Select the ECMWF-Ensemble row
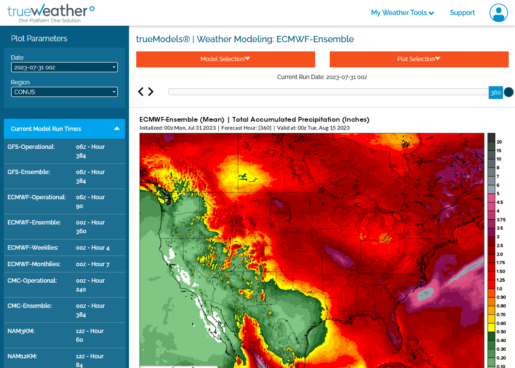The width and height of the screenshot is (515, 368). [64, 227]
